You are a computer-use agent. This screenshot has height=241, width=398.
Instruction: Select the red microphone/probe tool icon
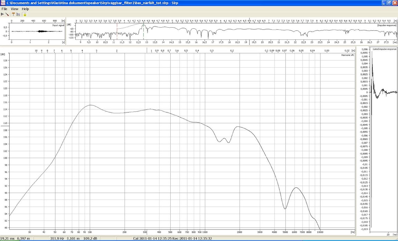pyautogui.click(x=7, y=14)
